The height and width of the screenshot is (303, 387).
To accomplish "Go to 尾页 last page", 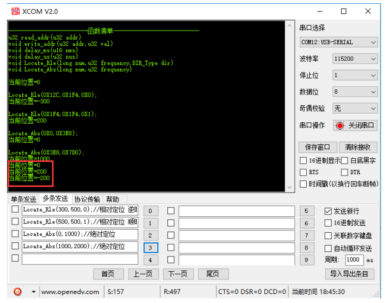I will 213,274.
